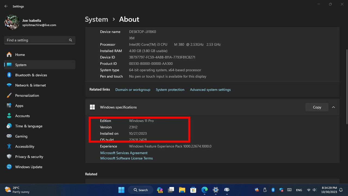
Task: Click the Time & language clock icon
Action: [x=9, y=126]
